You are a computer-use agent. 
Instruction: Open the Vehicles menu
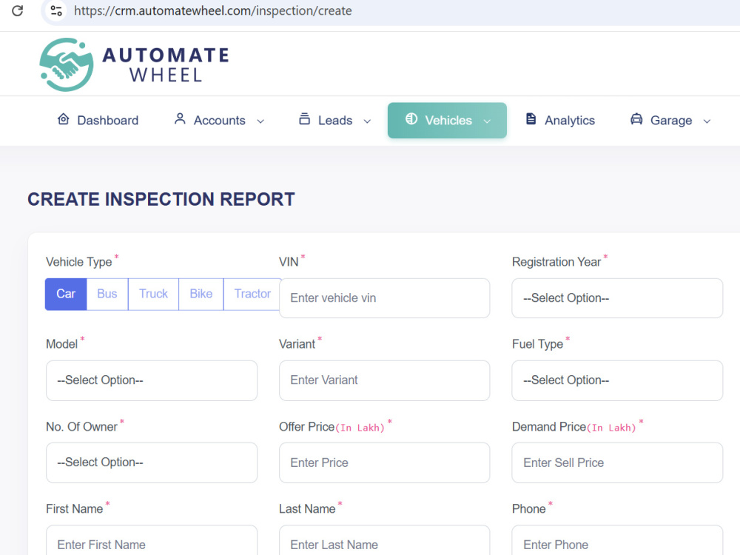coord(447,121)
